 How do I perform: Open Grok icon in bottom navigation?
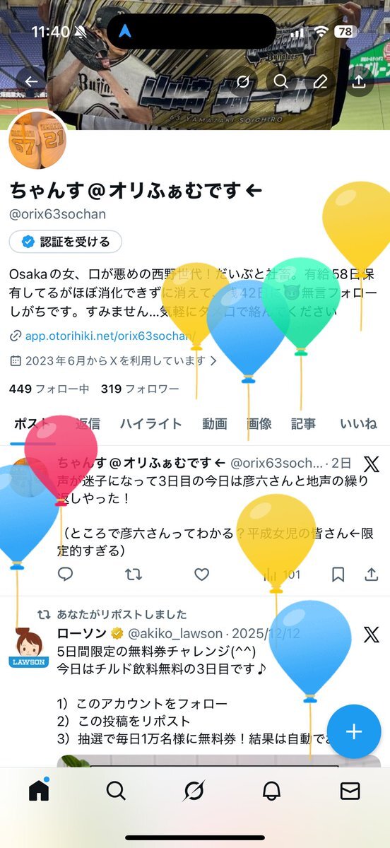click(194, 791)
